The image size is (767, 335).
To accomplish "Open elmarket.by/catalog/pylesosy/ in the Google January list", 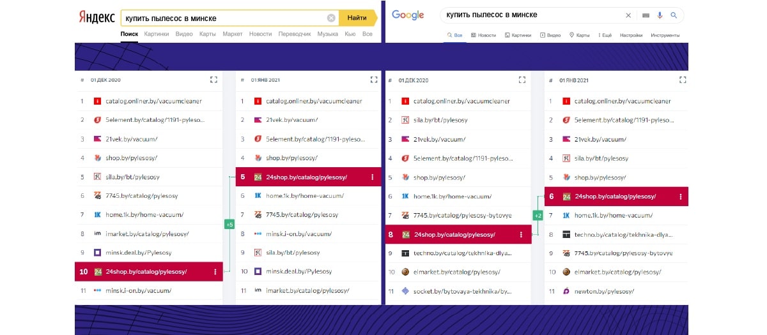I will click(618, 272).
